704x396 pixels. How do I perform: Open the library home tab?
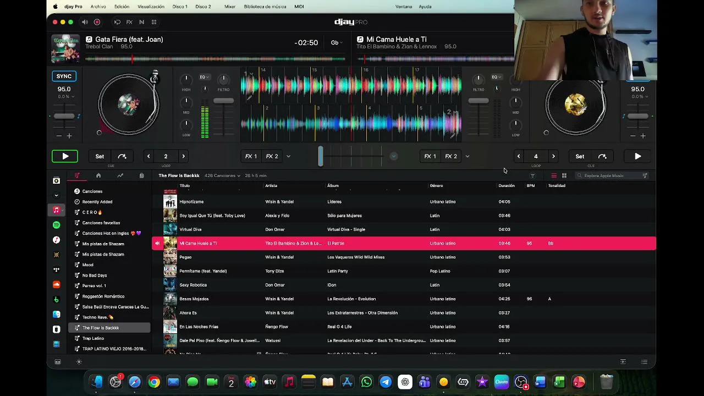[98, 175]
